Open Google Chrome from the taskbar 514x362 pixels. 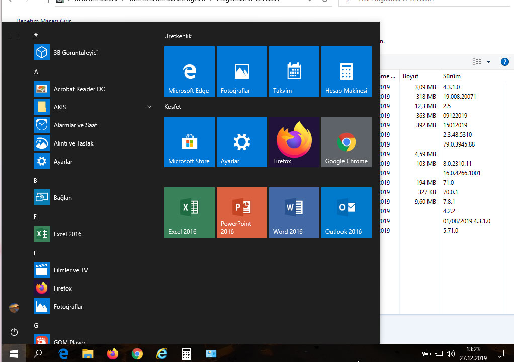click(x=137, y=354)
